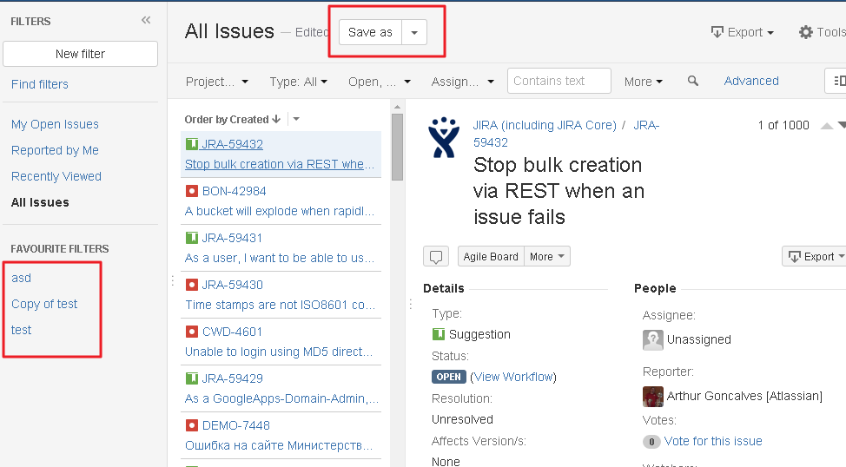
Task: Click the bug icon next to BON-42984
Action: click(x=192, y=191)
